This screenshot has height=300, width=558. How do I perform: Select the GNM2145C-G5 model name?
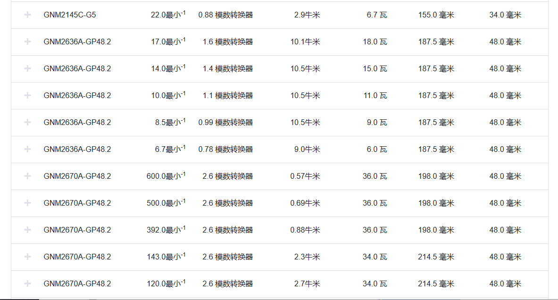click(x=69, y=15)
